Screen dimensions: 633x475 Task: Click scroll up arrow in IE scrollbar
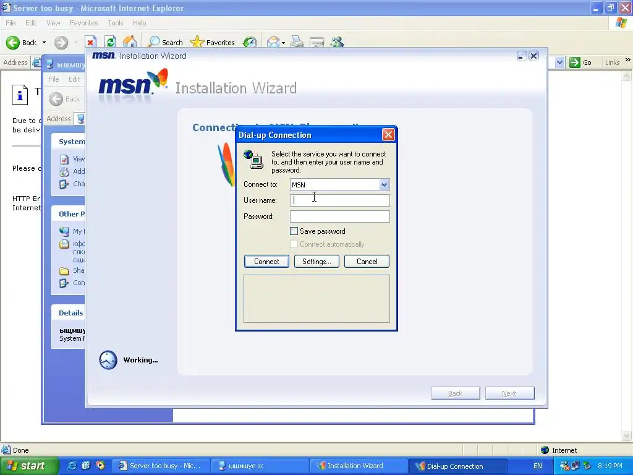[x=627, y=76]
